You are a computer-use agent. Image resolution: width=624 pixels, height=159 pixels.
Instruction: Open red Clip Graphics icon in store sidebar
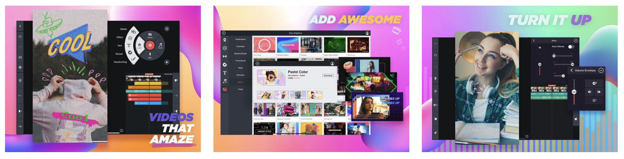225,89
